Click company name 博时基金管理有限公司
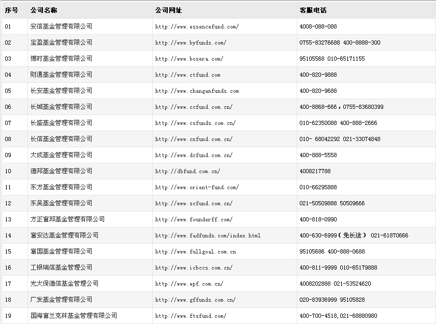 (x=61, y=59)
